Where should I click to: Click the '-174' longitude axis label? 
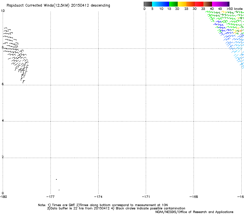click(x=98, y=197)
